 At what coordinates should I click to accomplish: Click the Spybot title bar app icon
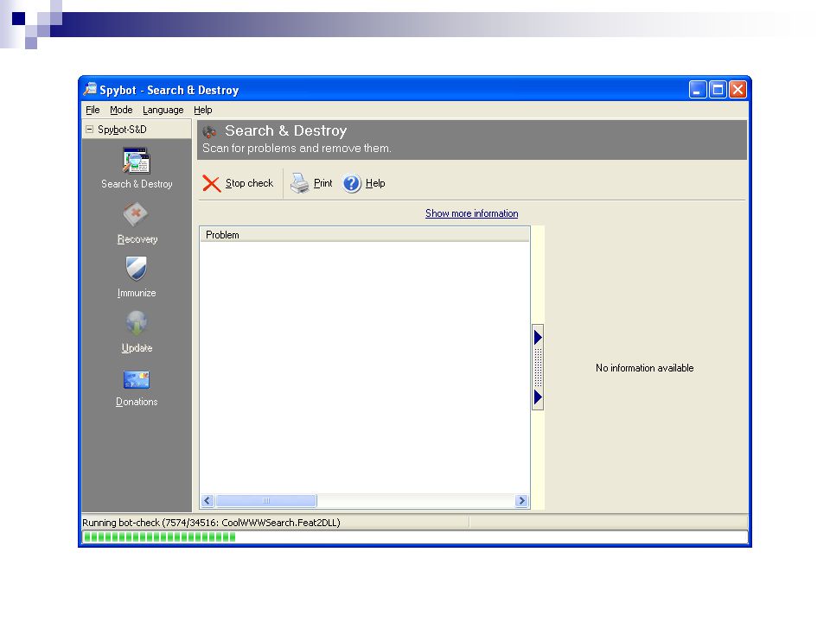coord(90,89)
